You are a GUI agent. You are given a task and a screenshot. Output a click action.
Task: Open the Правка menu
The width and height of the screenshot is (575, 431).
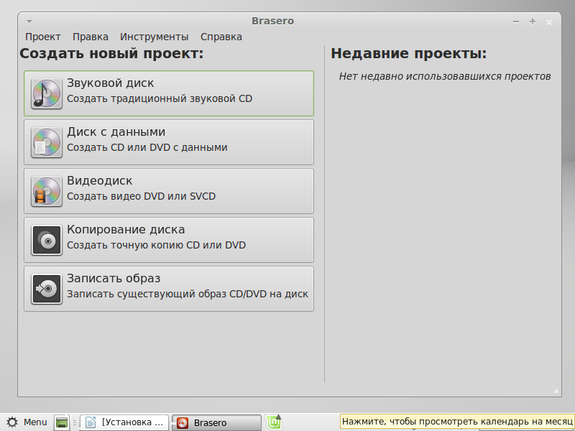(91, 37)
